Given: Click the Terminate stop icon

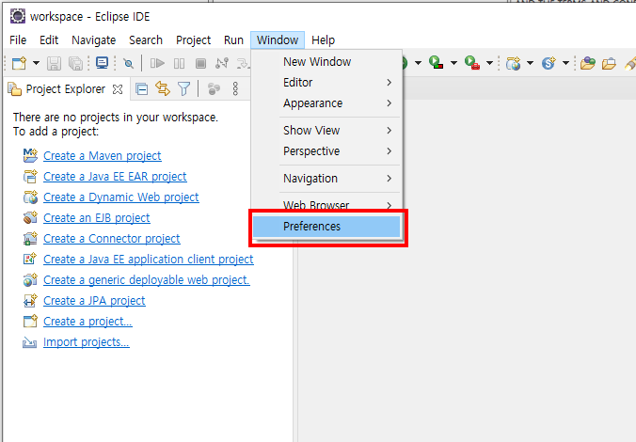Looking at the screenshot, I should point(200,63).
